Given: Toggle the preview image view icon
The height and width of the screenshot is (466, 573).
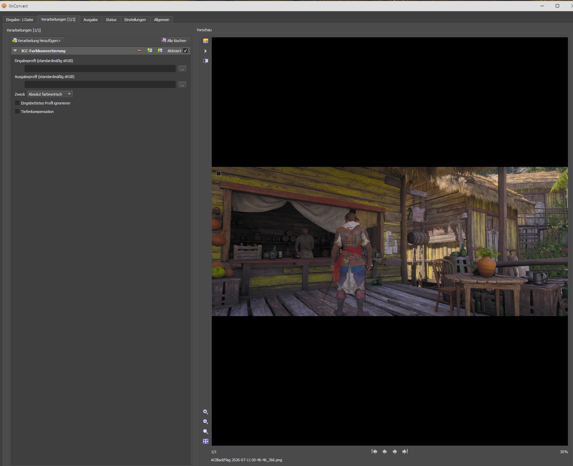Looking at the screenshot, I should [x=206, y=41].
